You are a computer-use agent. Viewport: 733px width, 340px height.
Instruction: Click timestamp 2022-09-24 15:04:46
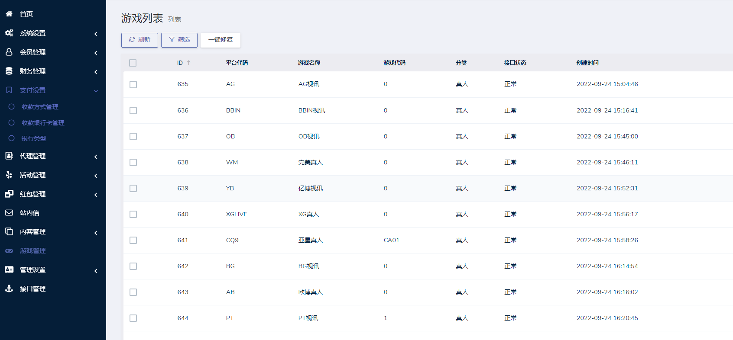tap(607, 84)
